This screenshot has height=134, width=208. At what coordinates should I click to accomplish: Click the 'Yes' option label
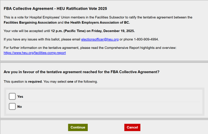point(20,97)
